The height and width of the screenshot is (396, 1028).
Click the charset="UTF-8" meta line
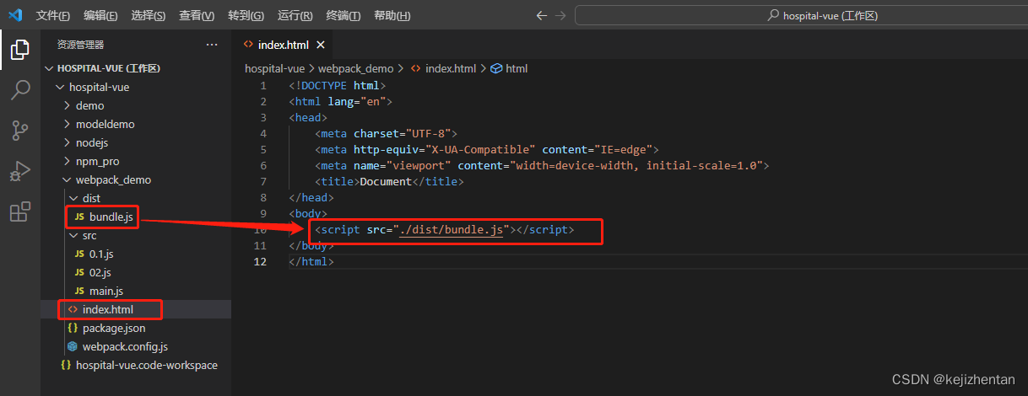[x=387, y=133]
